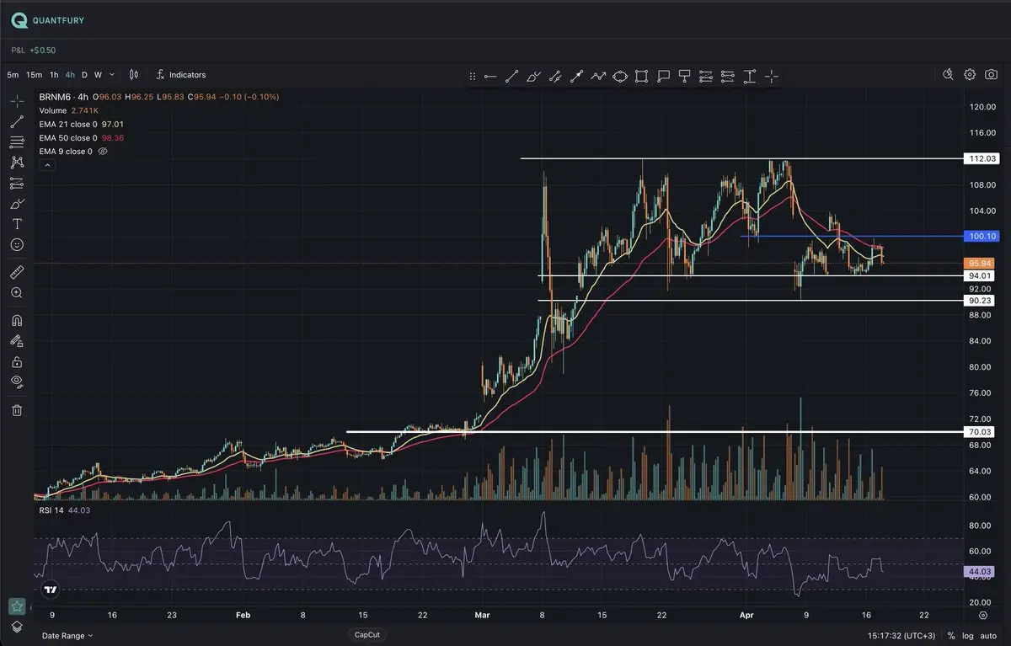This screenshot has width=1011, height=646.
Task: Select arrow marker tool in floating toolbar
Action: coord(577,76)
